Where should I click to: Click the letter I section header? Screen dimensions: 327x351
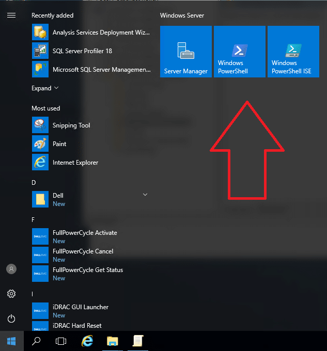pos(32,294)
